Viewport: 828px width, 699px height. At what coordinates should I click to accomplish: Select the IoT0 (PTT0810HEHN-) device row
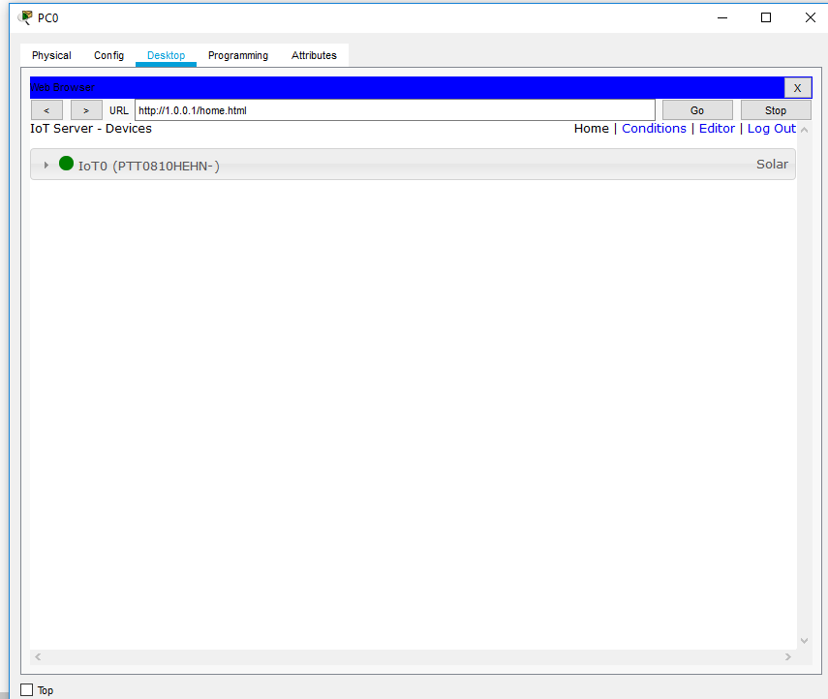click(x=413, y=165)
